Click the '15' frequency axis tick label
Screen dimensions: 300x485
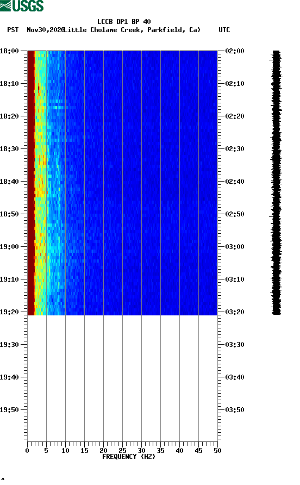coord(84,451)
